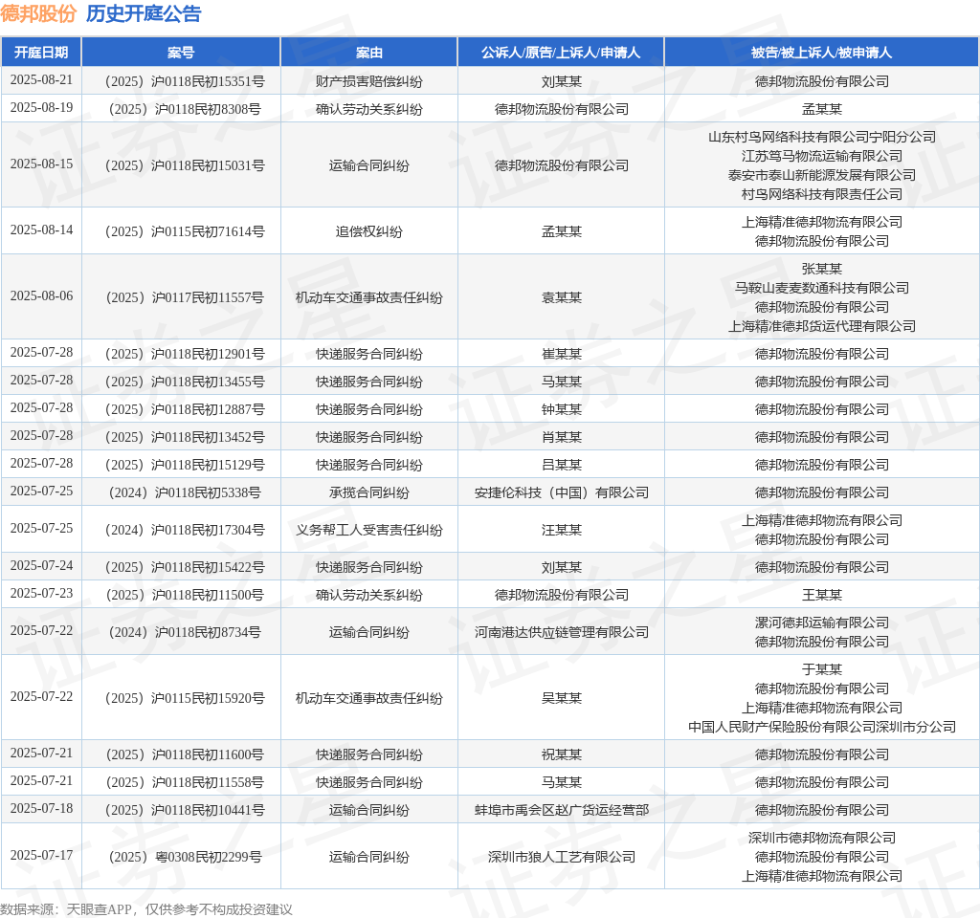Click the 追偿权纠纷 cell
Viewport: 980px width, 918px height.
tap(368, 231)
